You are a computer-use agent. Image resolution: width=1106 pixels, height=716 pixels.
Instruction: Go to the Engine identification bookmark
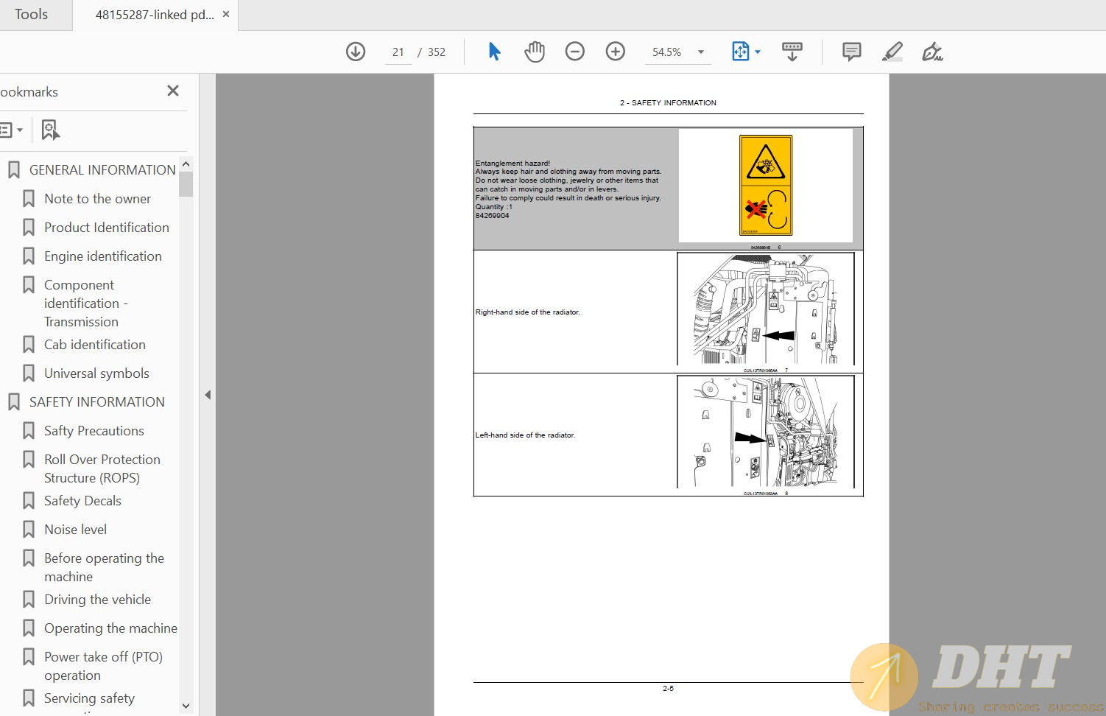tap(102, 256)
